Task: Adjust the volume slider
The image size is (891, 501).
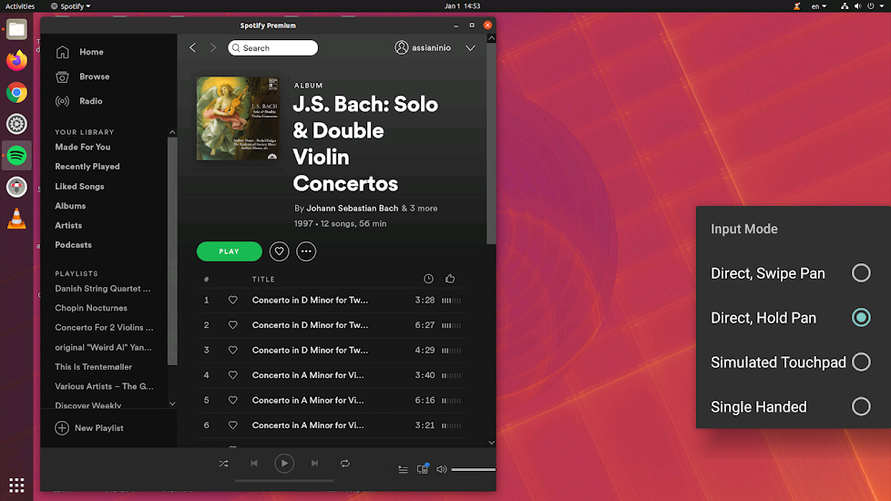Action: [474, 470]
